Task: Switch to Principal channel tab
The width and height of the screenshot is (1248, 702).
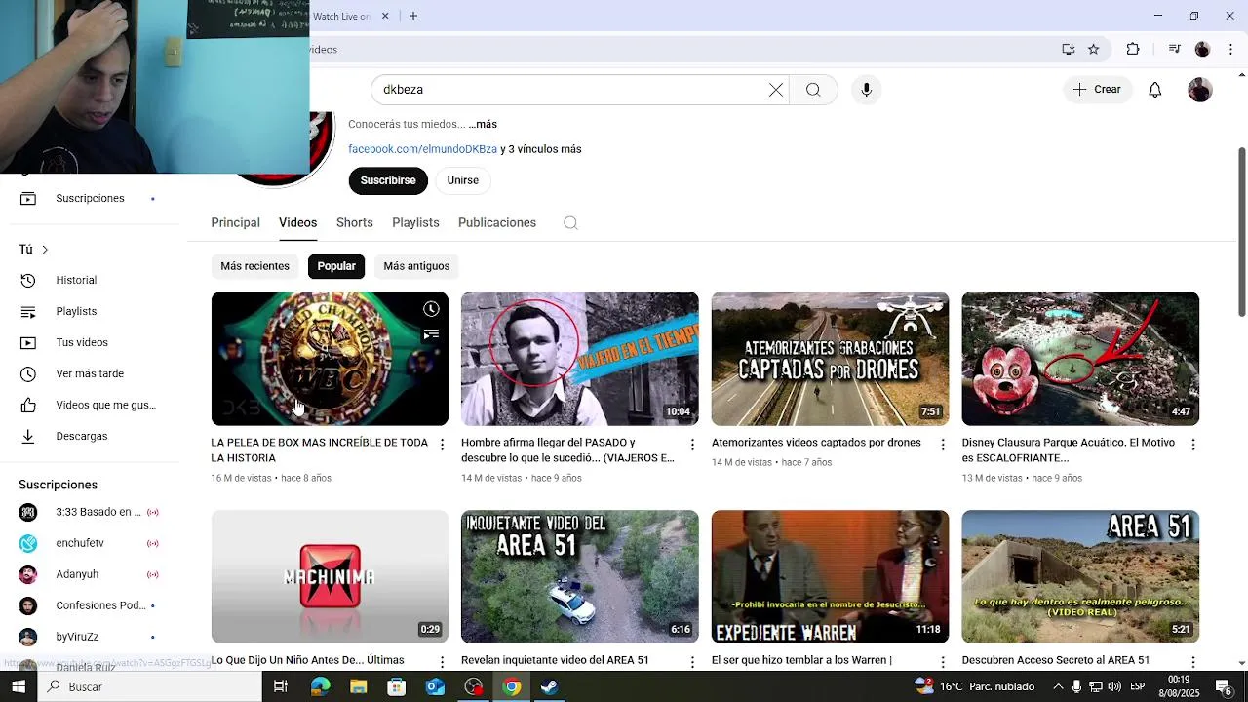Action: click(235, 223)
